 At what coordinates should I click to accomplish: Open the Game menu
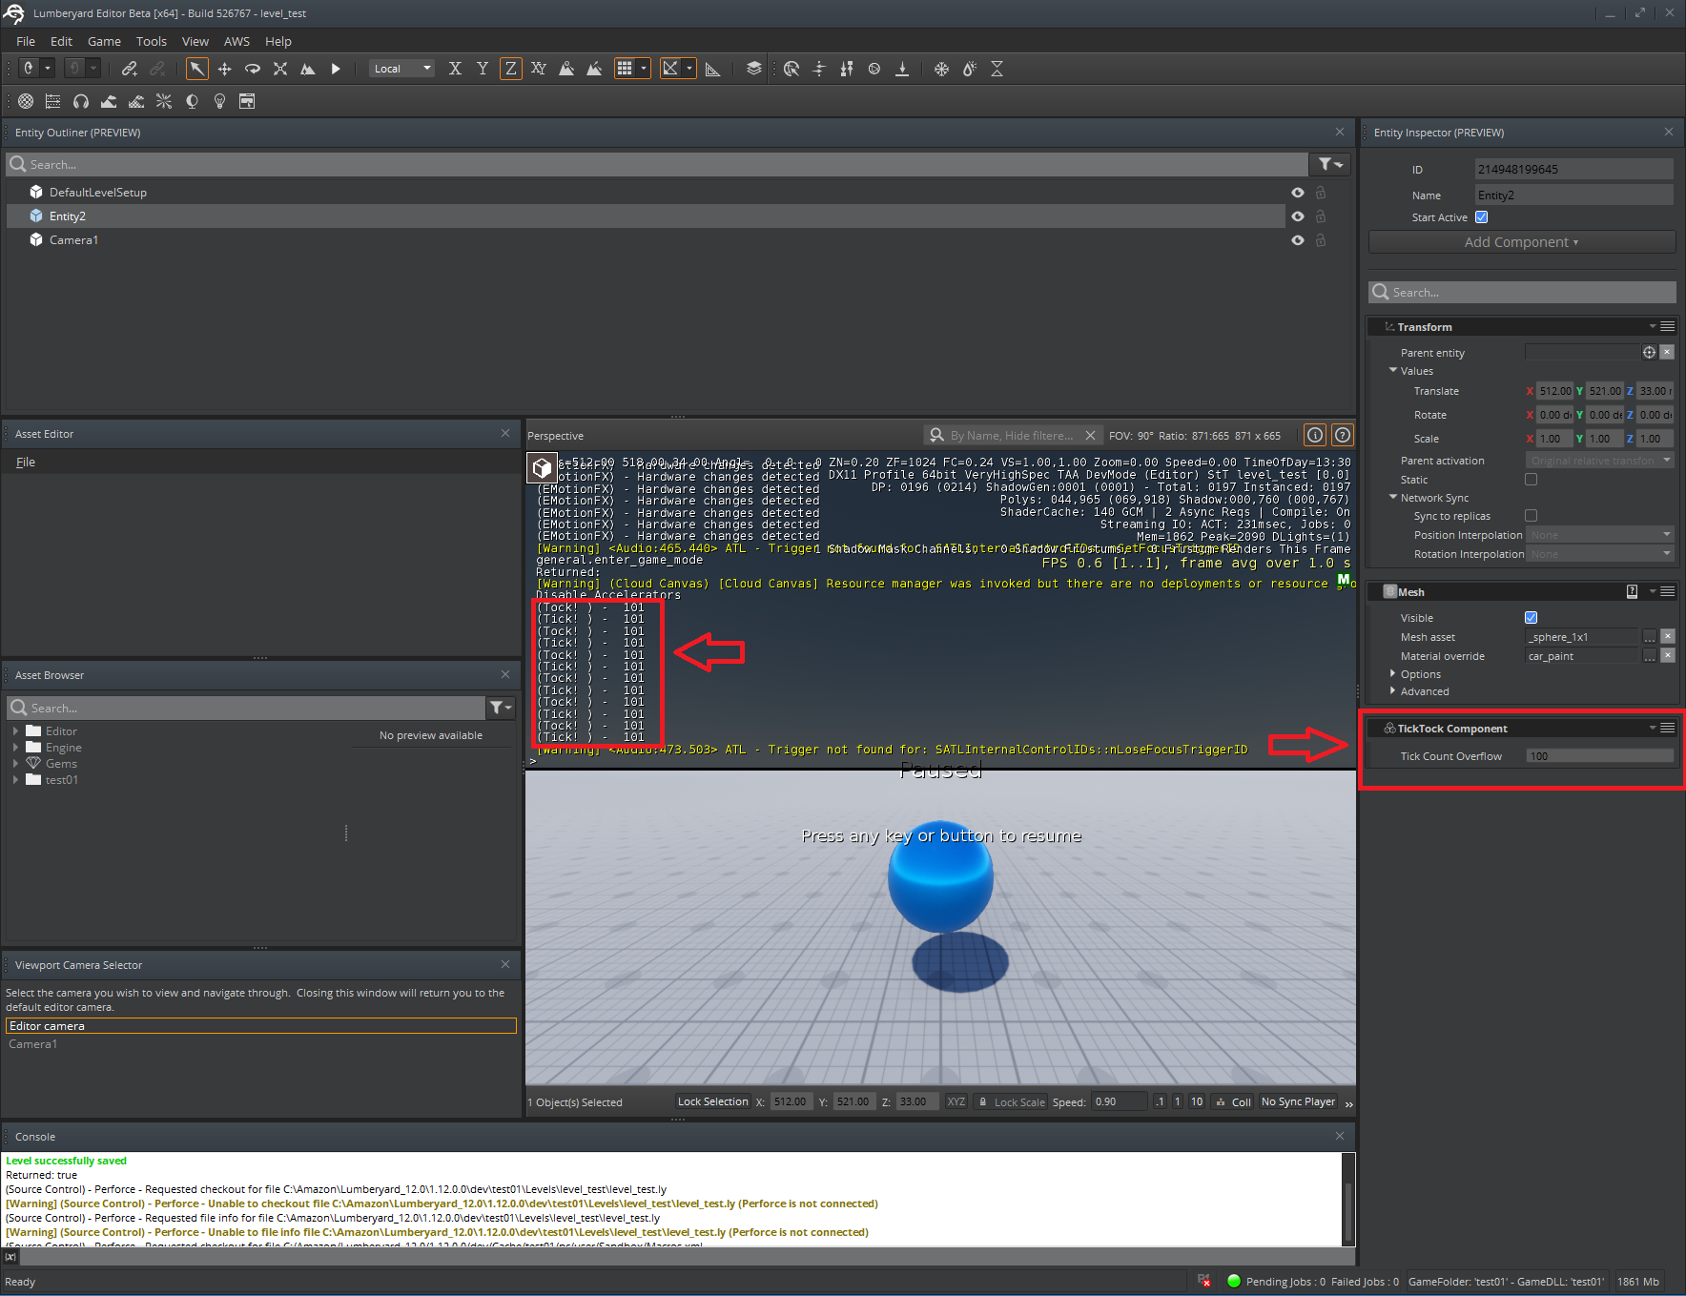(x=104, y=41)
